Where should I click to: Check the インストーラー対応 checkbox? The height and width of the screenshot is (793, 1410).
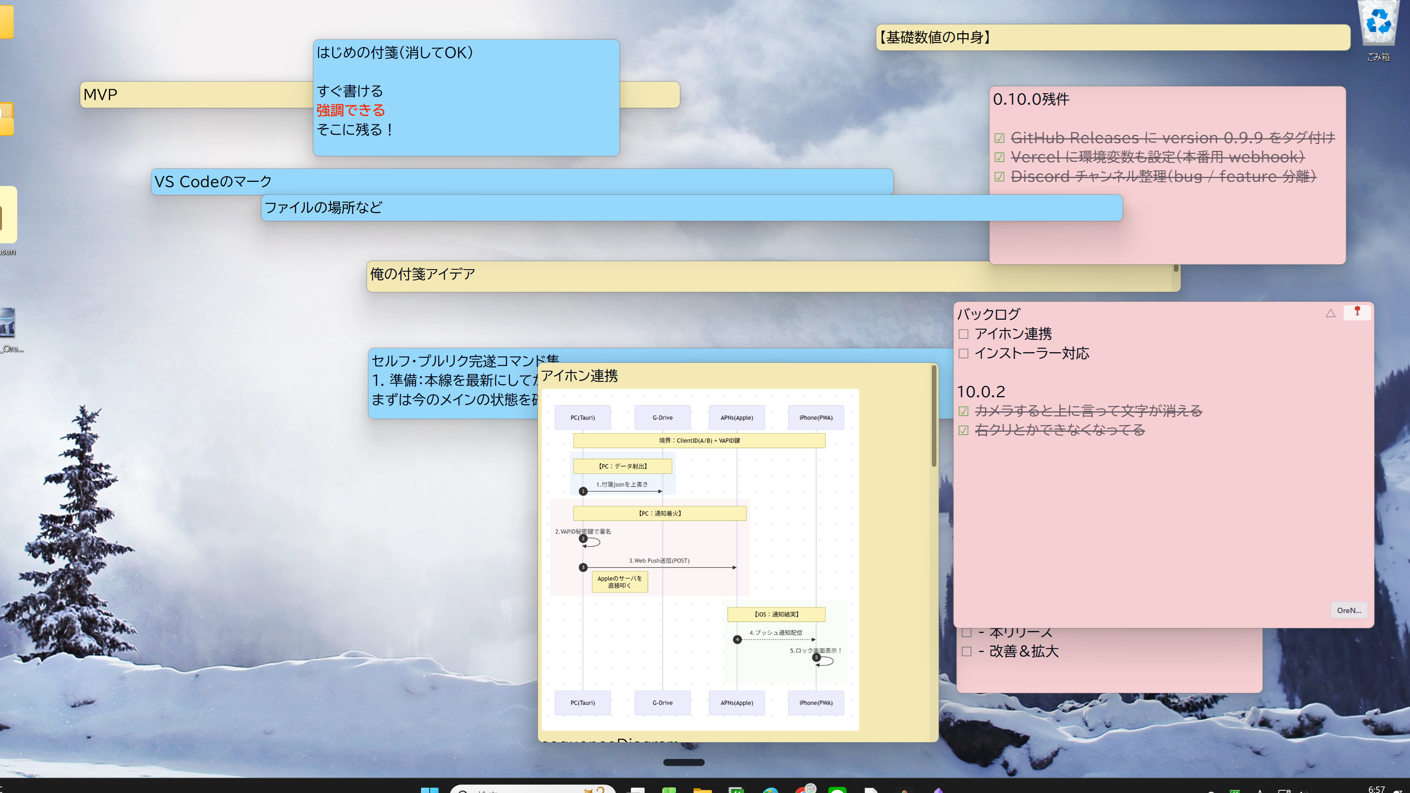(963, 354)
